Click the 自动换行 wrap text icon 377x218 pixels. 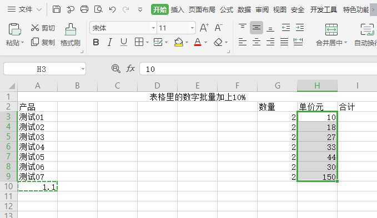pos(367,30)
